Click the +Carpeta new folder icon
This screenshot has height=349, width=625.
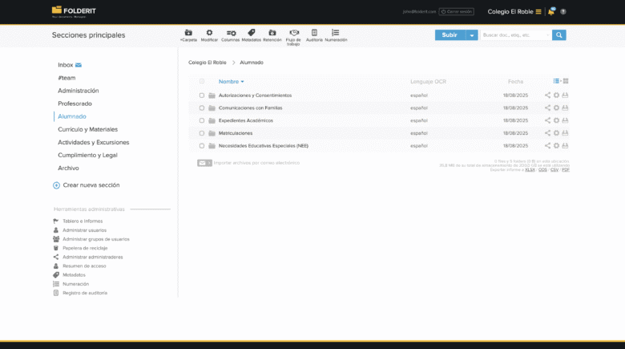(188, 33)
